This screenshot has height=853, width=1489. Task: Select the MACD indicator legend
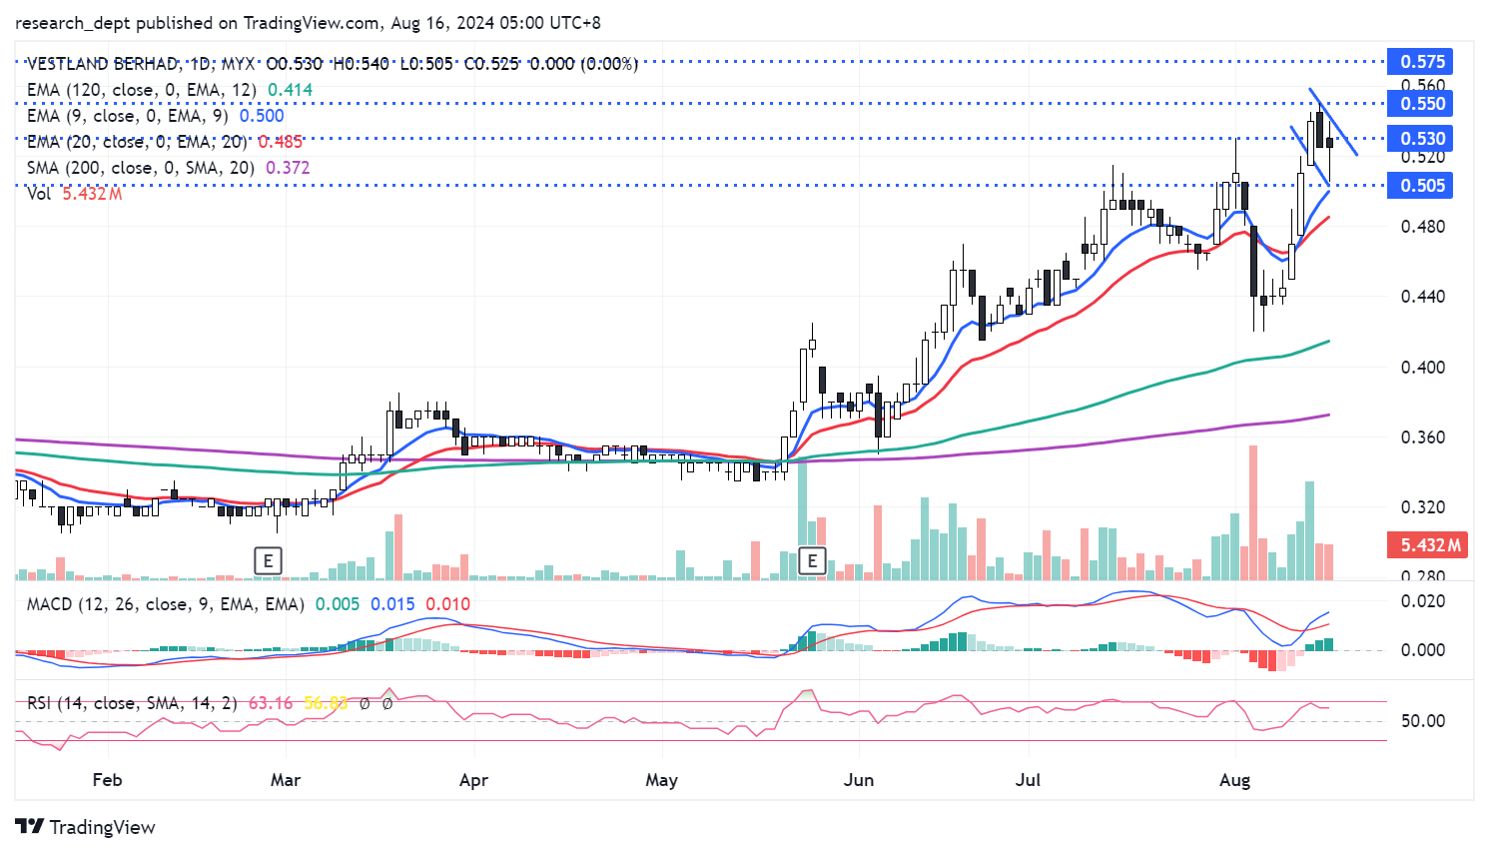(165, 604)
